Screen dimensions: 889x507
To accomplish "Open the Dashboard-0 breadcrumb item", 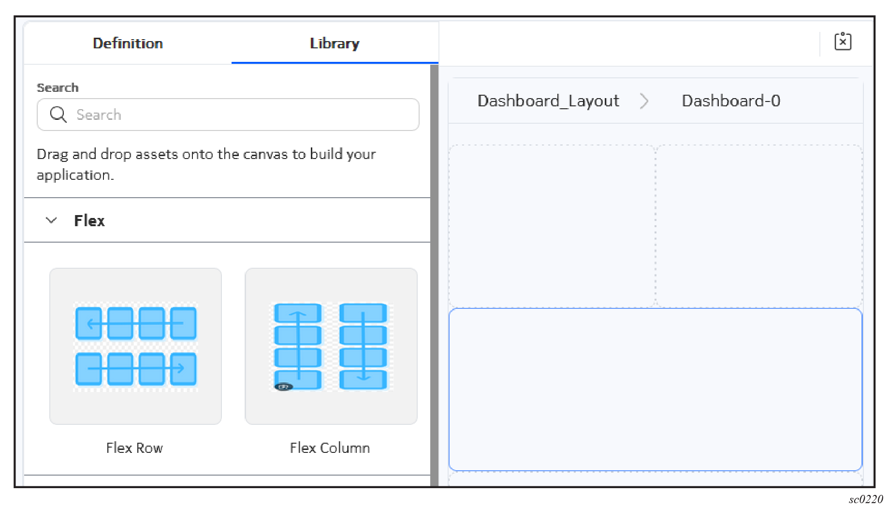I will point(730,101).
